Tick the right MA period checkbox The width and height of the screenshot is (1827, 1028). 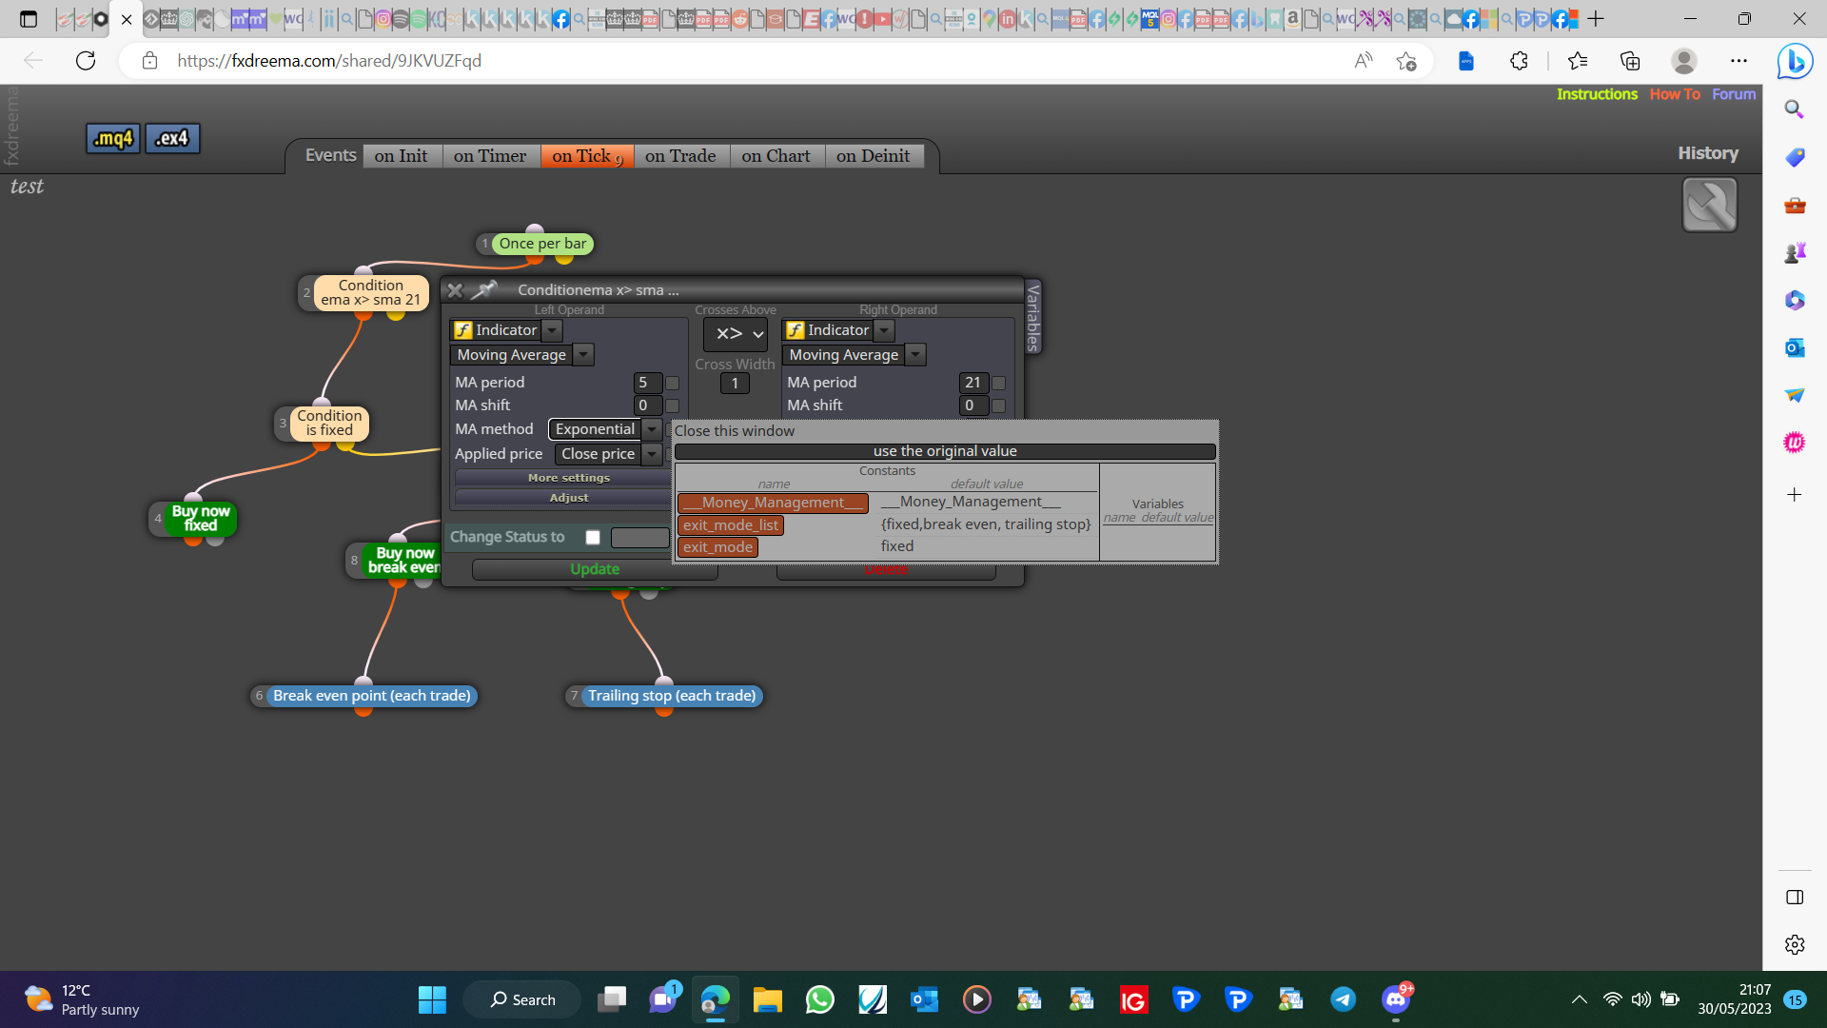point(999,383)
